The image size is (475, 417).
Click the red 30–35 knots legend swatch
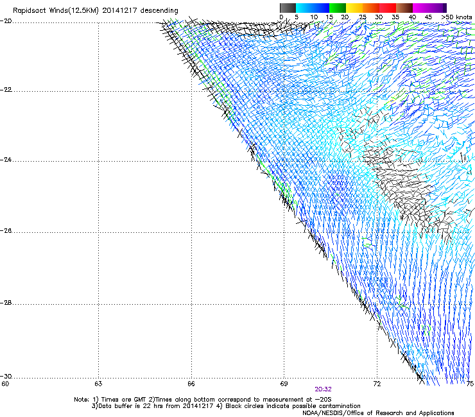tap(388, 8)
